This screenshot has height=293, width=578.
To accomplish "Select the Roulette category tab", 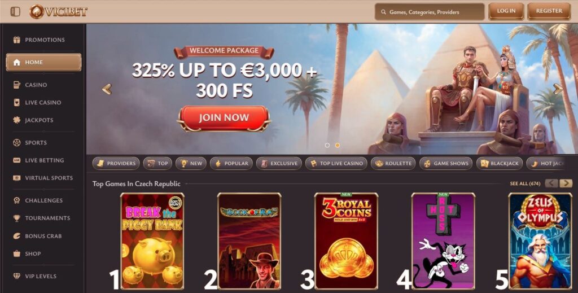I will click(393, 163).
